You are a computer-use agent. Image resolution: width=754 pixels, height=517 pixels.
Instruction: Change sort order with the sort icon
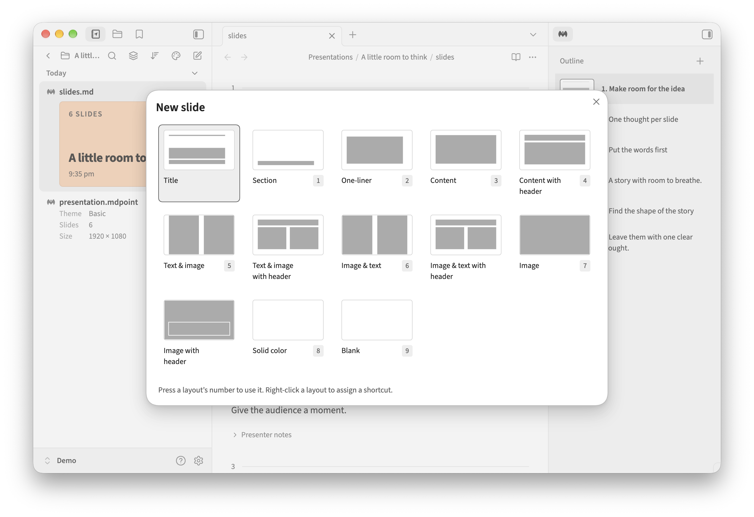pos(155,56)
